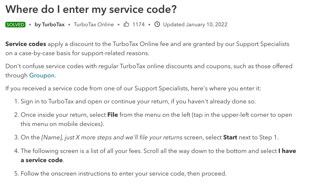Click the 'If you received a service code' sentence
Screen dimensions: 314x188
(133, 88)
